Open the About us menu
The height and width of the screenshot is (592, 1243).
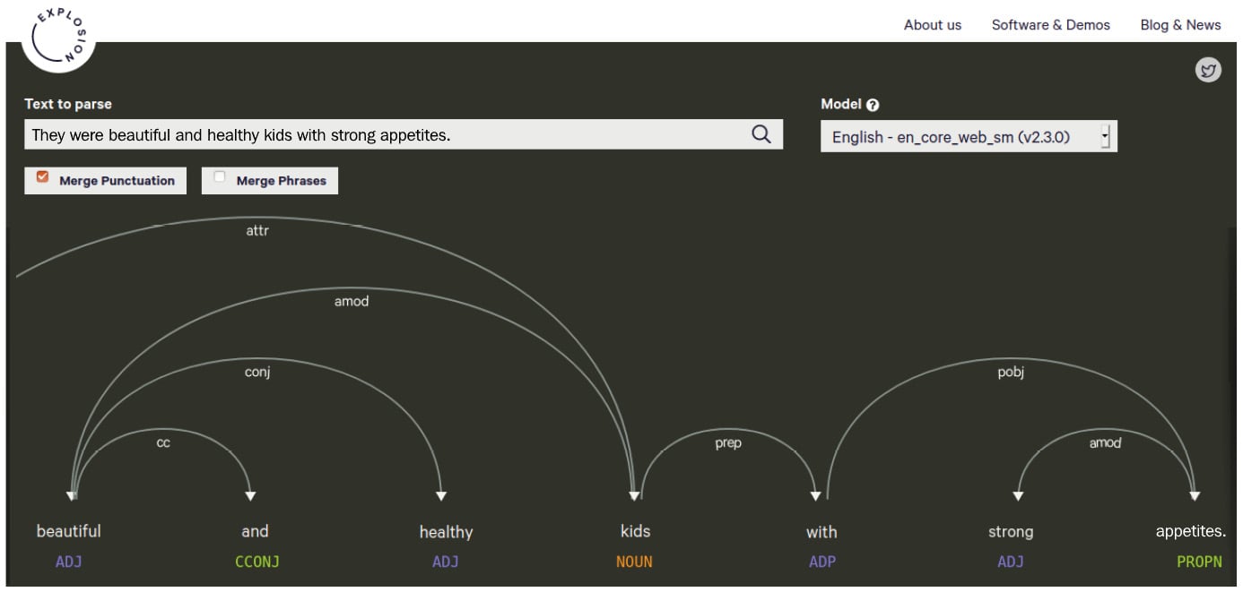[932, 25]
